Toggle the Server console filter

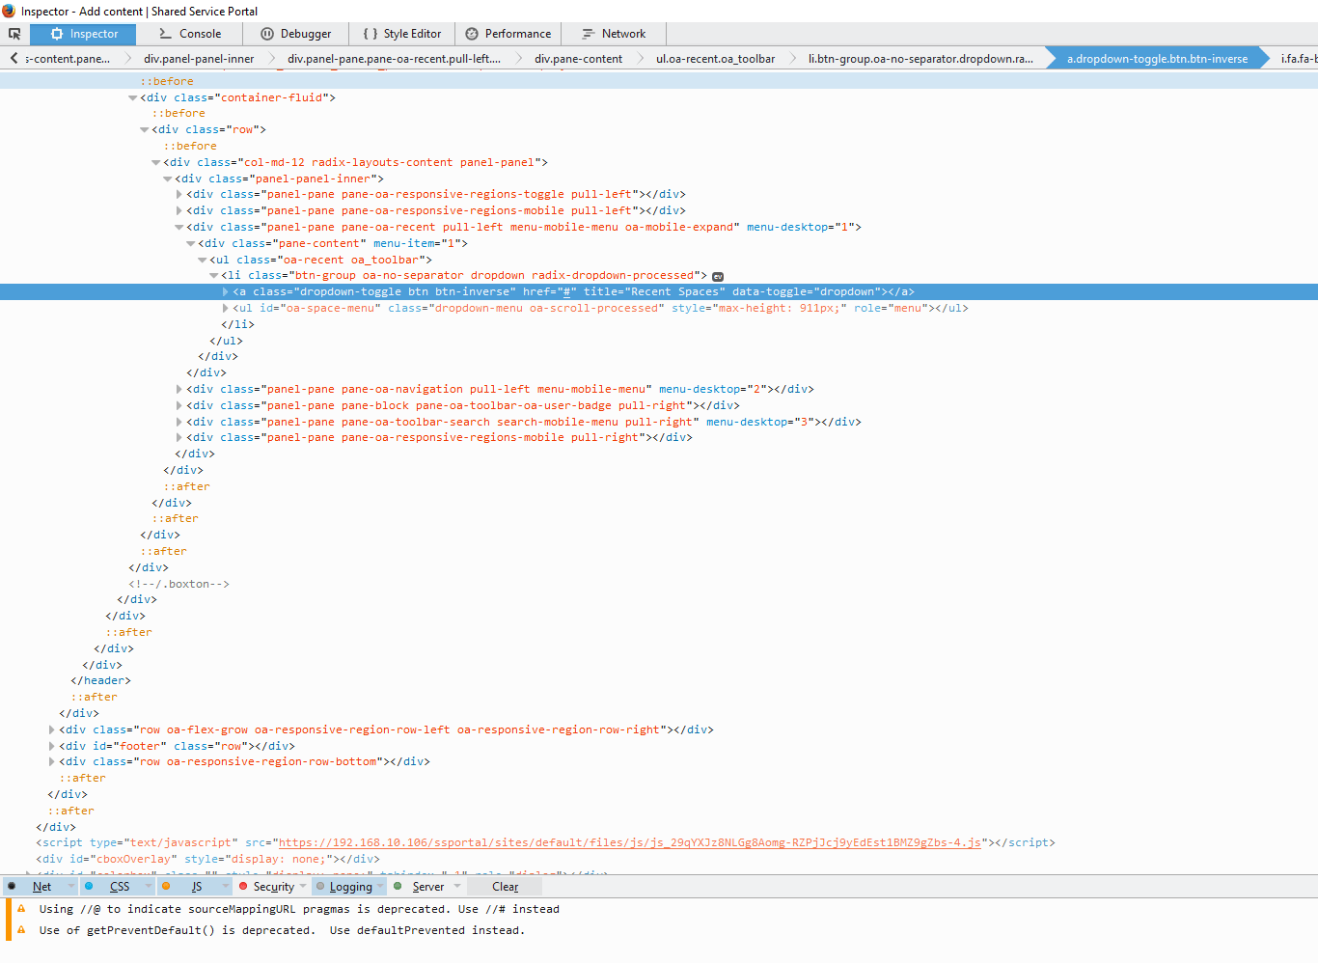[x=421, y=887]
